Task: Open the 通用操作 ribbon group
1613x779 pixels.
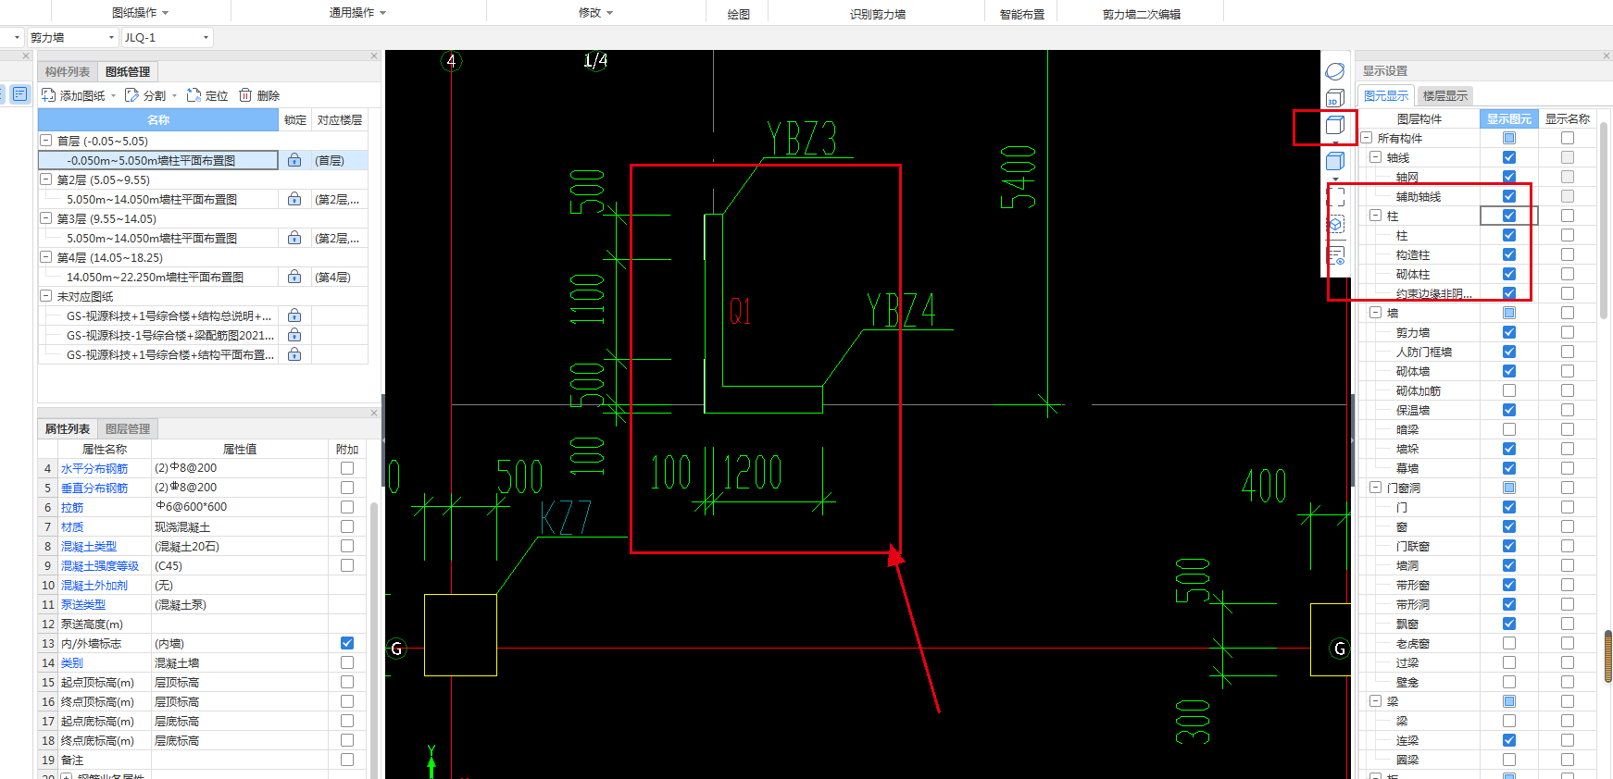Action: (x=358, y=13)
